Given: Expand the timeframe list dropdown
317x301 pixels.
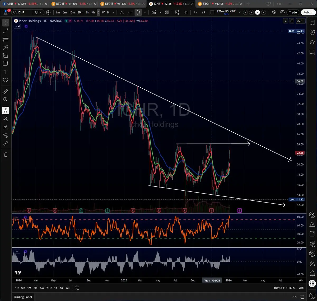Looking at the screenshot, I should coord(113,12).
